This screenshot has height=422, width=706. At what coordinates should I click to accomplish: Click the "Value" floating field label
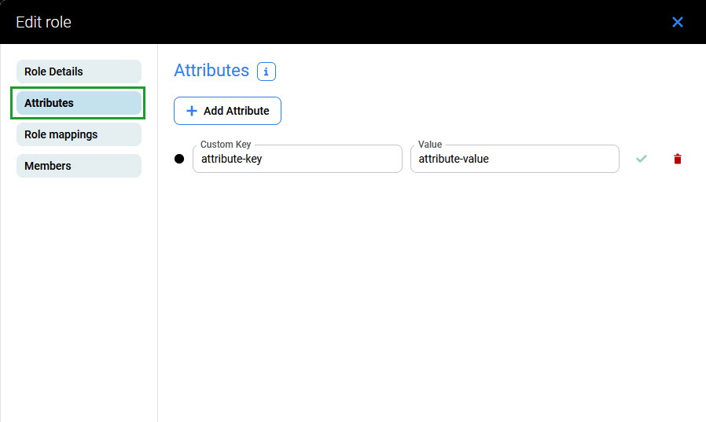click(x=430, y=145)
